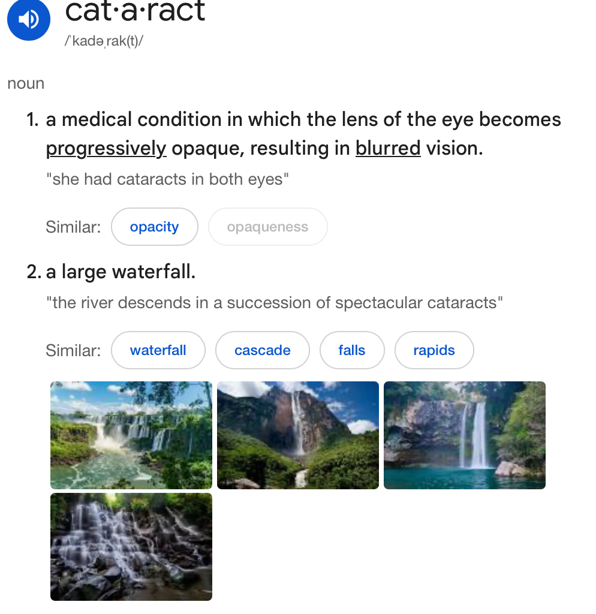The image size is (596, 614).
Task: Click the medical condition definition text
Action: click(303, 120)
